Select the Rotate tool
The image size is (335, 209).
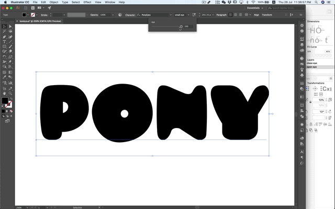pos(4,57)
